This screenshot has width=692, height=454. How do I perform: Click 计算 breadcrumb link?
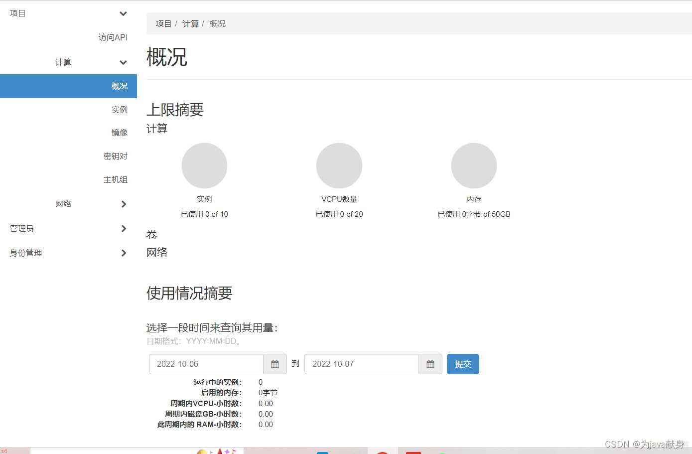(190, 23)
